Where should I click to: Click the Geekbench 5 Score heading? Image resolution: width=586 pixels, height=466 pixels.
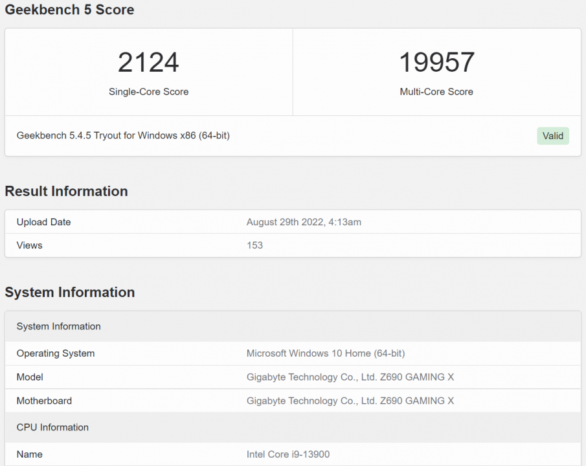pos(70,10)
